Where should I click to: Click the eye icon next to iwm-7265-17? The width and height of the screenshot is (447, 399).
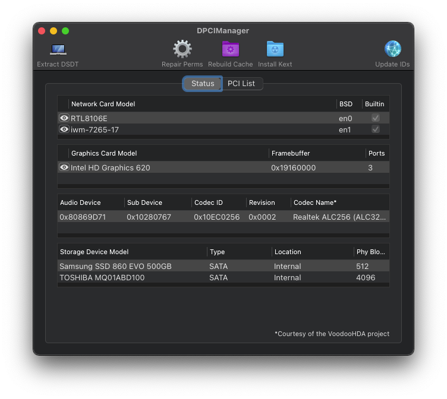click(x=64, y=129)
